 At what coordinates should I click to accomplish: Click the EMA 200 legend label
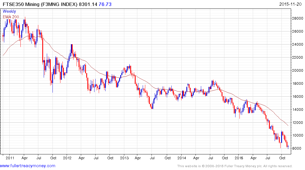pyautogui.click(x=11, y=17)
